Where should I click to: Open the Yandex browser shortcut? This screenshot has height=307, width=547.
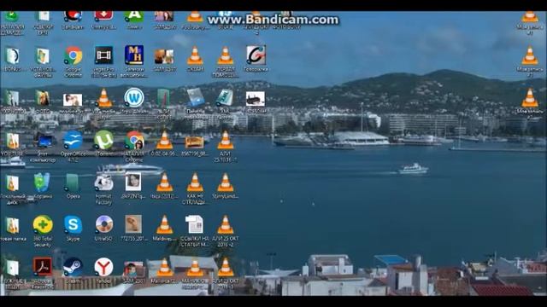point(103,267)
